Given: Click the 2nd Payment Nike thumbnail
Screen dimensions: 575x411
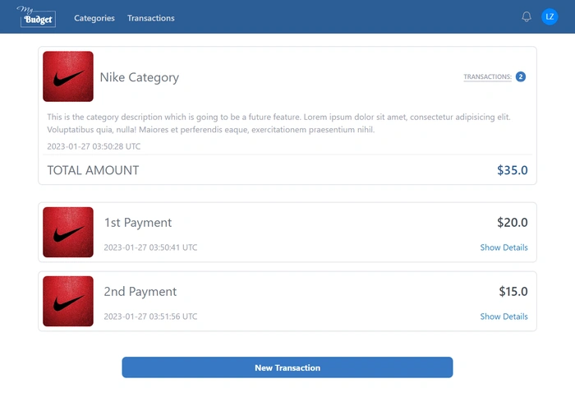Looking at the screenshot, I should click(68, 301).
